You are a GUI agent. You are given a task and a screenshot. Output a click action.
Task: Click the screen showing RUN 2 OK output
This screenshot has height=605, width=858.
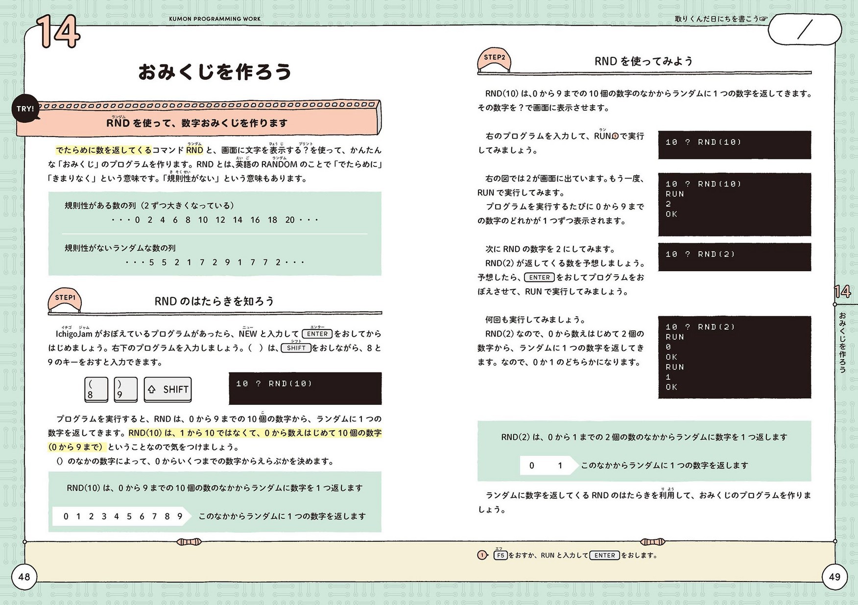coord(735,204)
